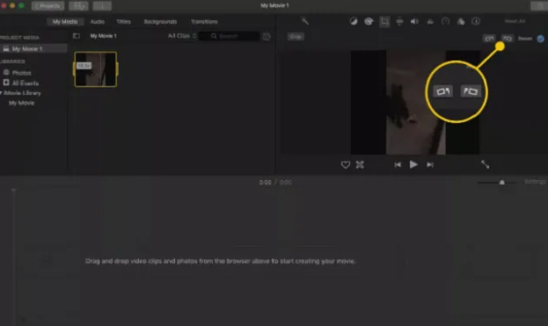Click the PROJECT MEDIA section header
This screenshot has height=326, width=548.
click(x=19, y=38)
